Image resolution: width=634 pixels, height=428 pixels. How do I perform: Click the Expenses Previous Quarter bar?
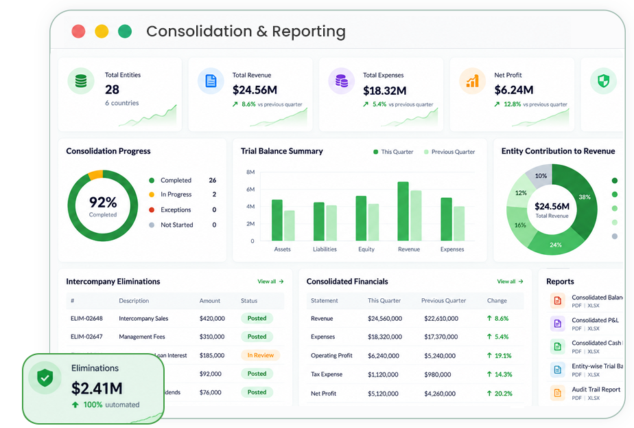tap(459, 223)
